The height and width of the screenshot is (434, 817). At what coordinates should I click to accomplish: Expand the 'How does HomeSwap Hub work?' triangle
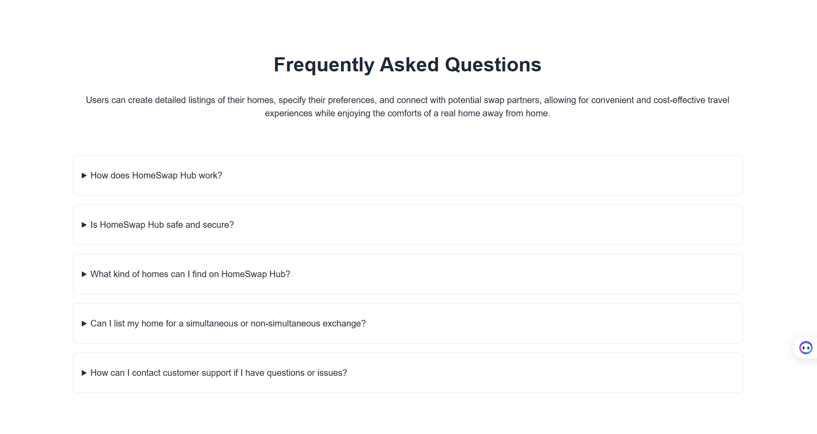[x=84, y=175]
